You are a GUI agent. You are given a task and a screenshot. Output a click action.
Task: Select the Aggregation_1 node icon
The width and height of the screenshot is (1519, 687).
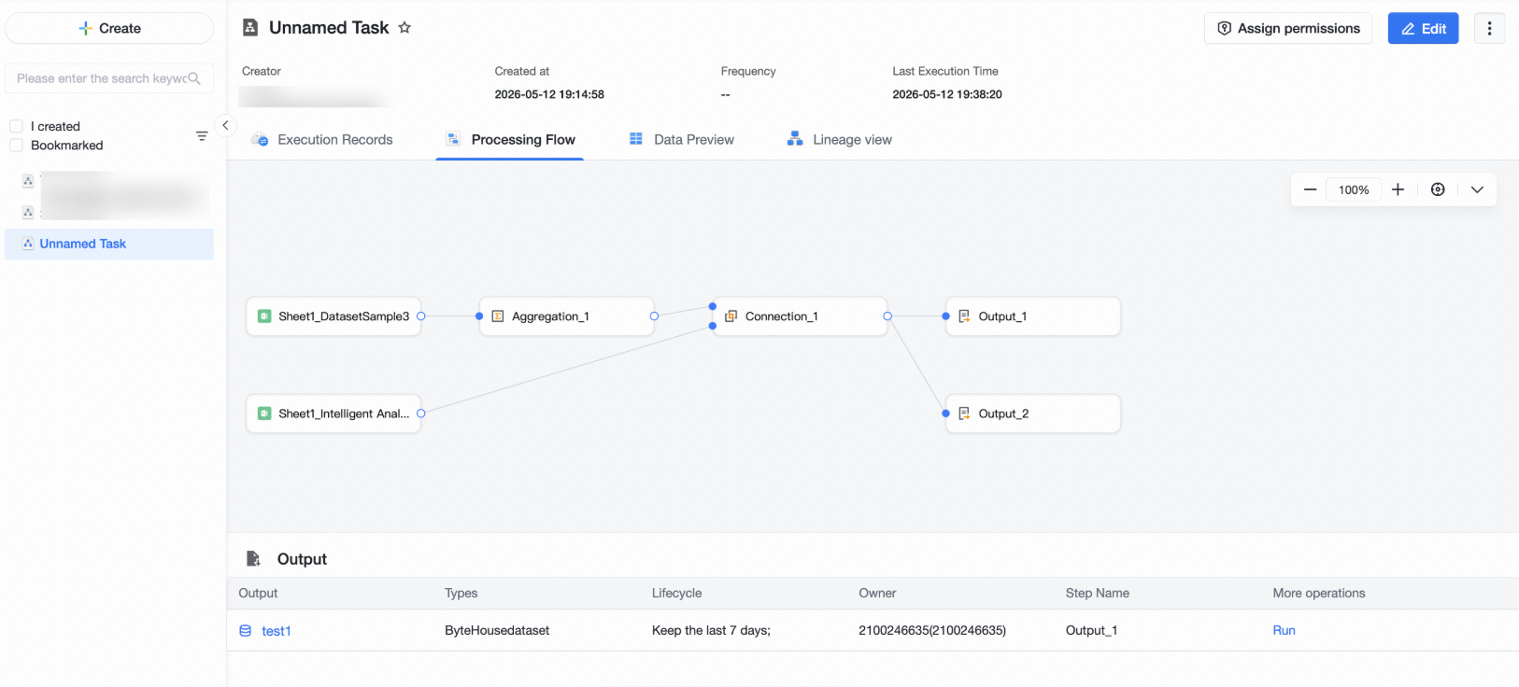[498, 316]
